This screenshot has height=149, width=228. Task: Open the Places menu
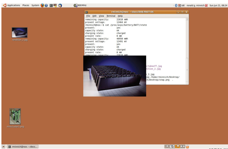pyautogui.click(x=26, y=5)
